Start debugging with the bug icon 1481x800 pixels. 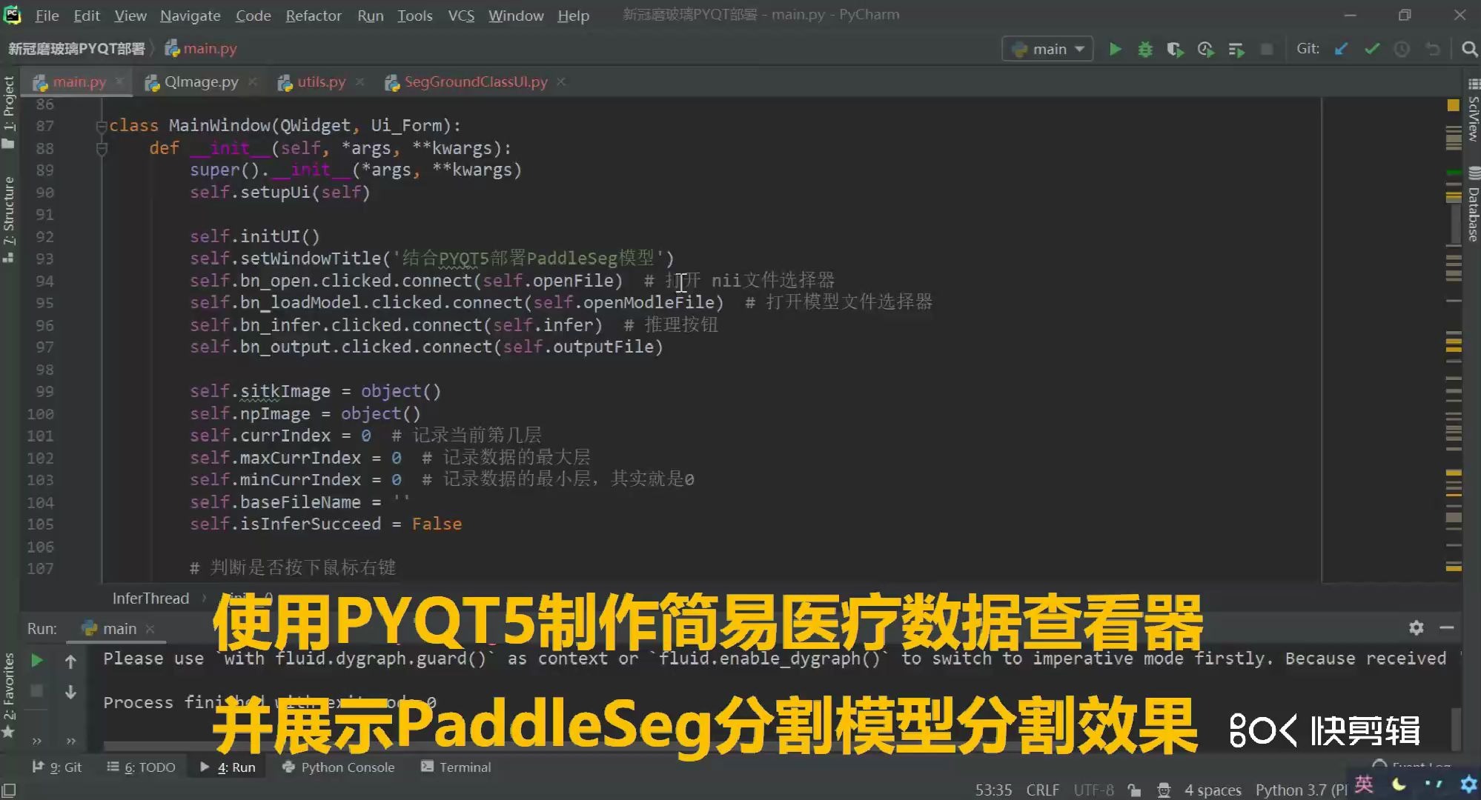tap(1145, 49)
